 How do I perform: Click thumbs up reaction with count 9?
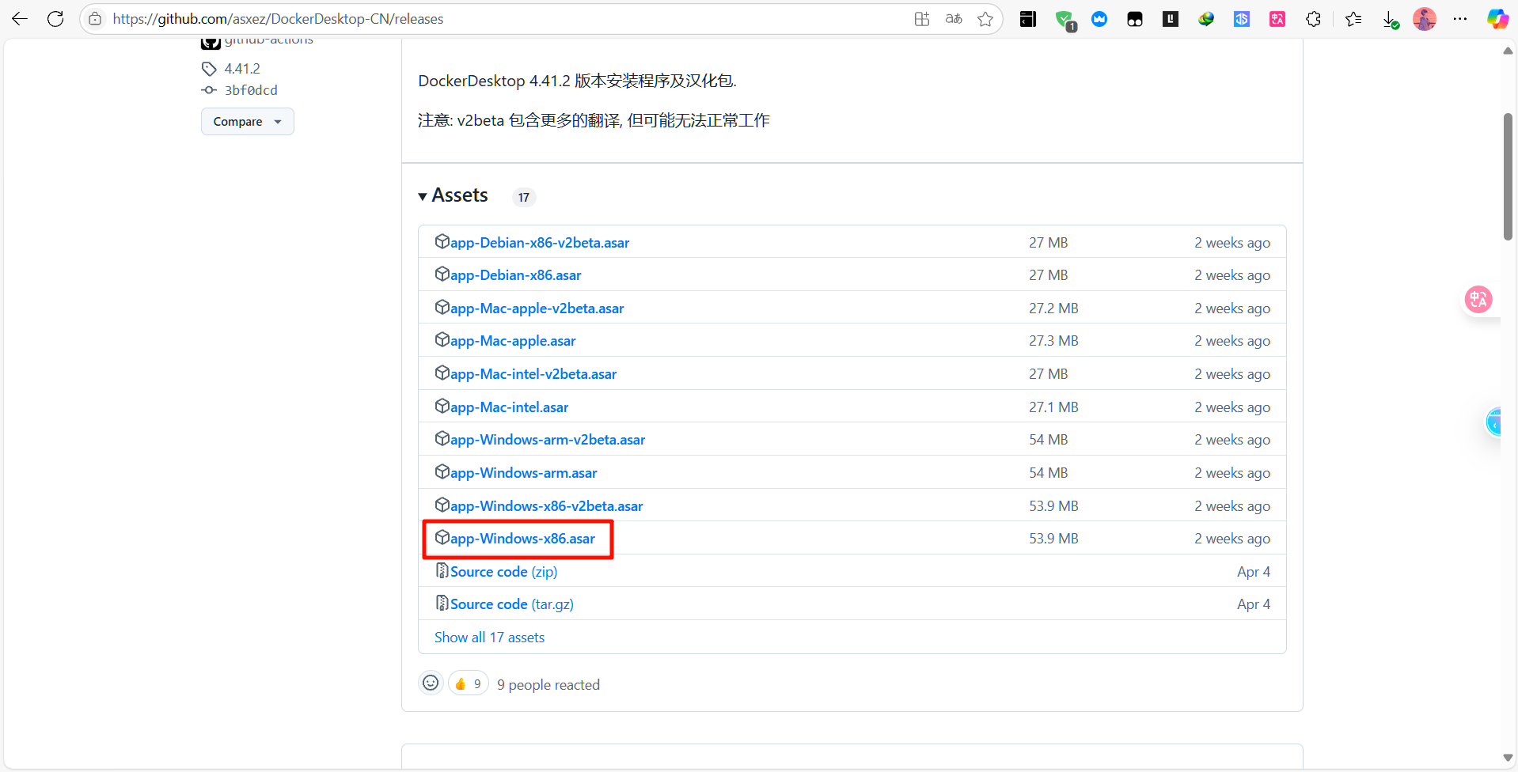[x=469, y=683]
